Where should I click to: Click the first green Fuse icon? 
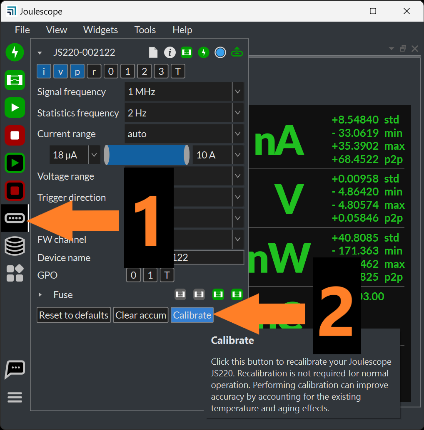coord(218,294)
